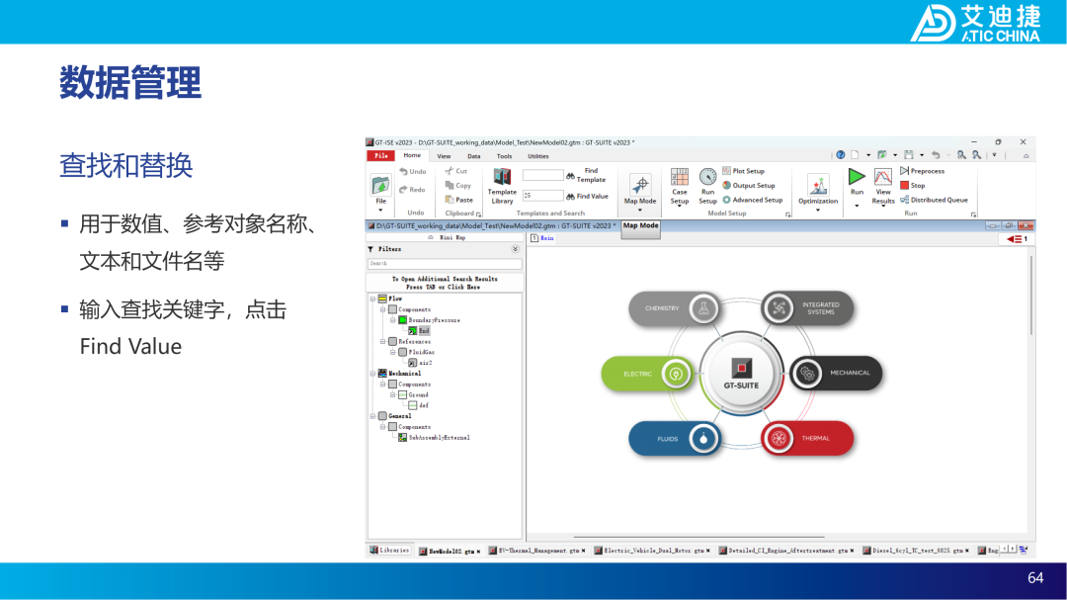Image resolution: width=1067 pixels, height=600 pixels.
Task: Open the red File menu tab
Action: 380,156
